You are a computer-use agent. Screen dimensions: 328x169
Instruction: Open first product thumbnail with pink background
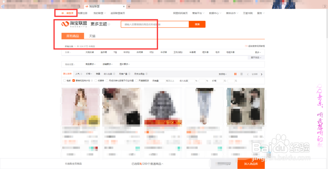(x=81, y=106)
